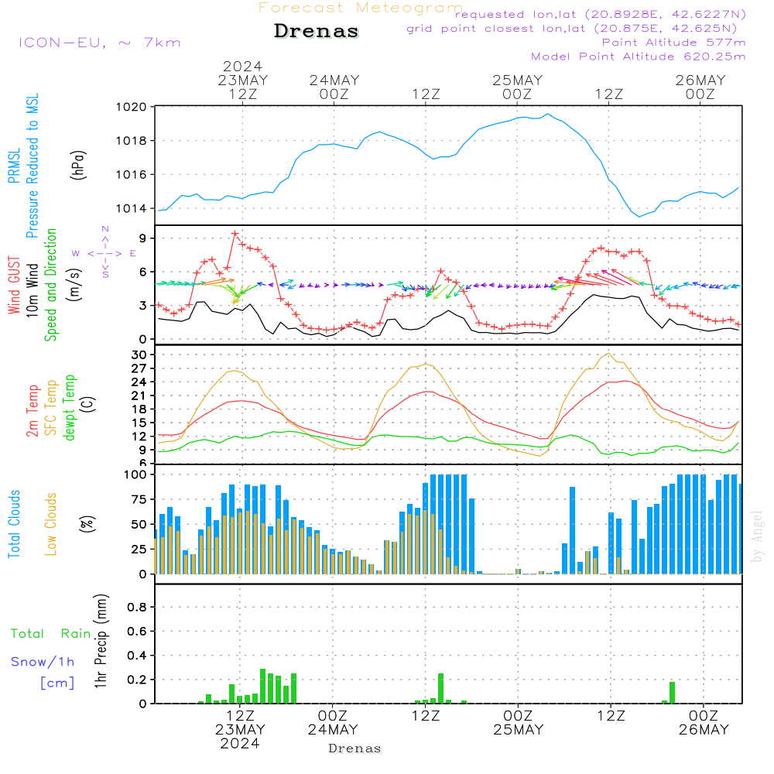Click the 23MAY 2024 12Z label on the bottom axis
774x774 pixels.
(241, 729)
